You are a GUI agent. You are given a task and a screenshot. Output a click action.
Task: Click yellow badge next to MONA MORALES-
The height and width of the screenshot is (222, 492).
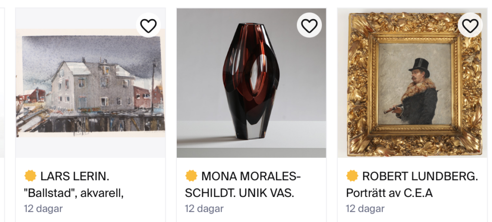[191, 176]
